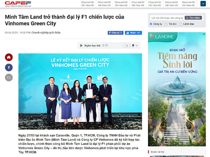Open the CafeF logo homepage

coord(18,4)
